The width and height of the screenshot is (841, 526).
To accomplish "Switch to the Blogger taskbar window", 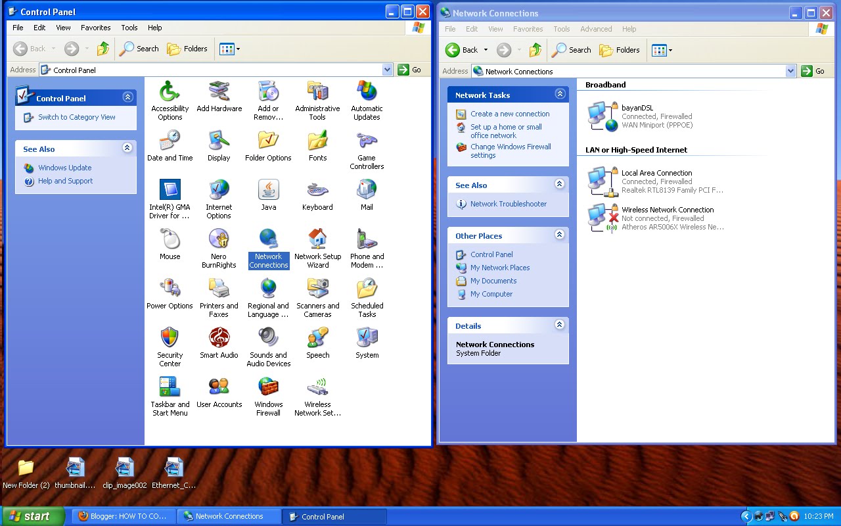I will tap(122, 516).
